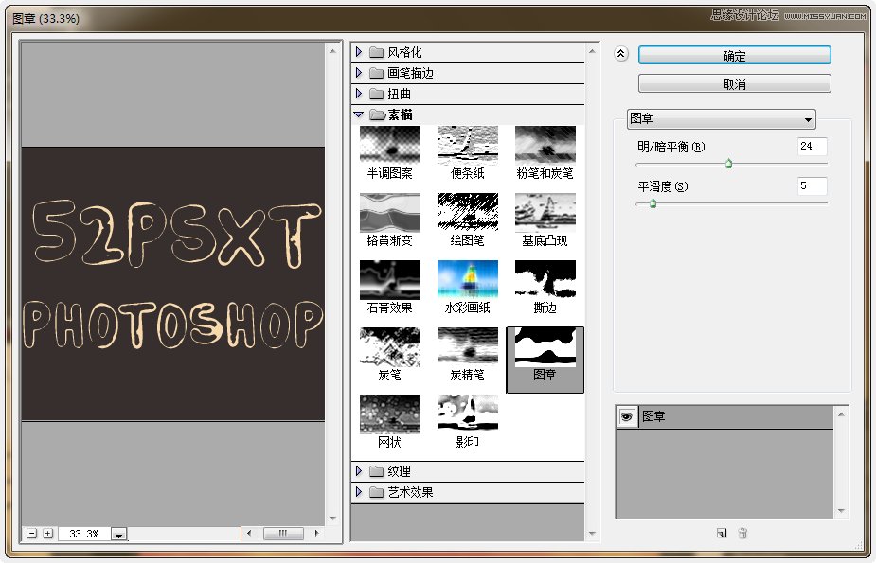
Task: Adjust the 平滑度 slider handle
Action: click(x=653, y=203)
